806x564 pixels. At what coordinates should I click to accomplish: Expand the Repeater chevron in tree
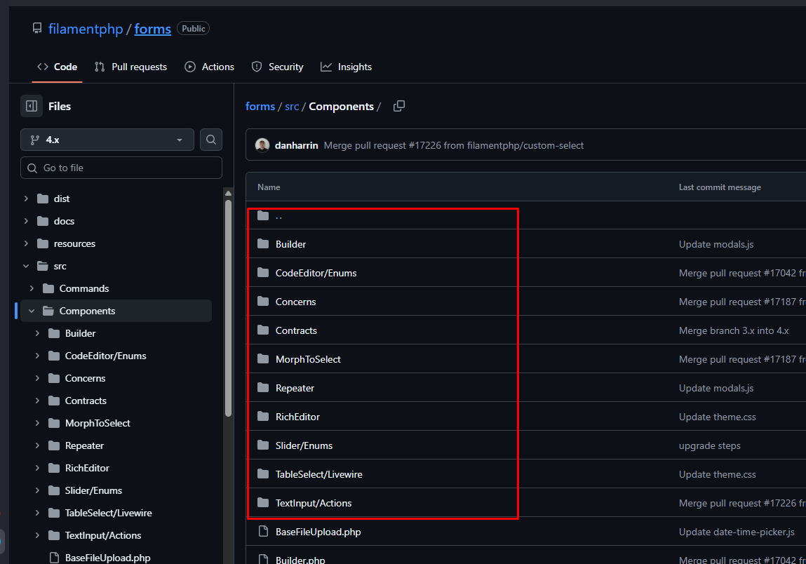[x=37, y=445]
